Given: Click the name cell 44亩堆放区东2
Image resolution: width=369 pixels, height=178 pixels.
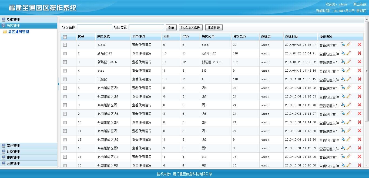Looking at the screenshot, I should point(108,165).
